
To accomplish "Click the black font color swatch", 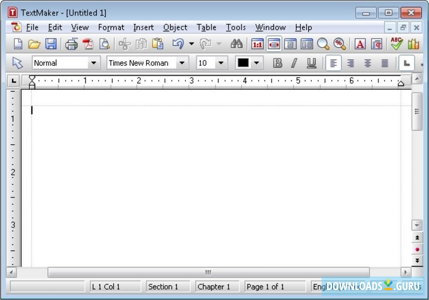I will 243,63.
